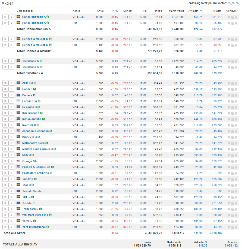Click Boliden return value 1 652,17
Image resolution: width=242 pixels, height=249 pixels.
[x=197, y=89]
